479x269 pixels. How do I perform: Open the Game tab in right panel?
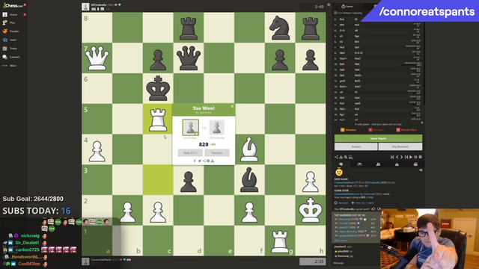(347, 6)
